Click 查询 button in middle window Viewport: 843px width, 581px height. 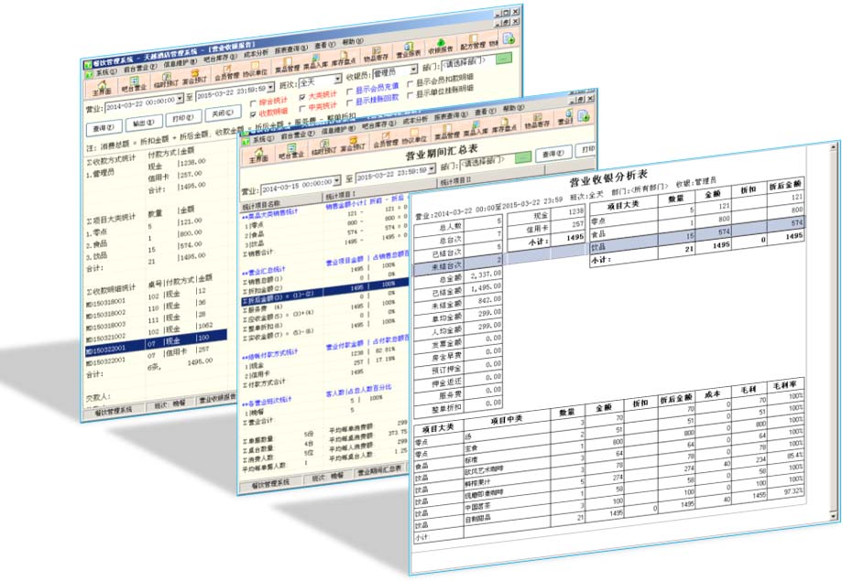(549, 155)
